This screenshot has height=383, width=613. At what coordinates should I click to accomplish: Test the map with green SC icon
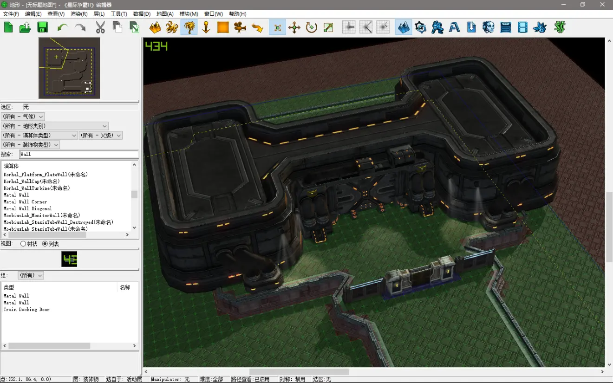[560, 27]
